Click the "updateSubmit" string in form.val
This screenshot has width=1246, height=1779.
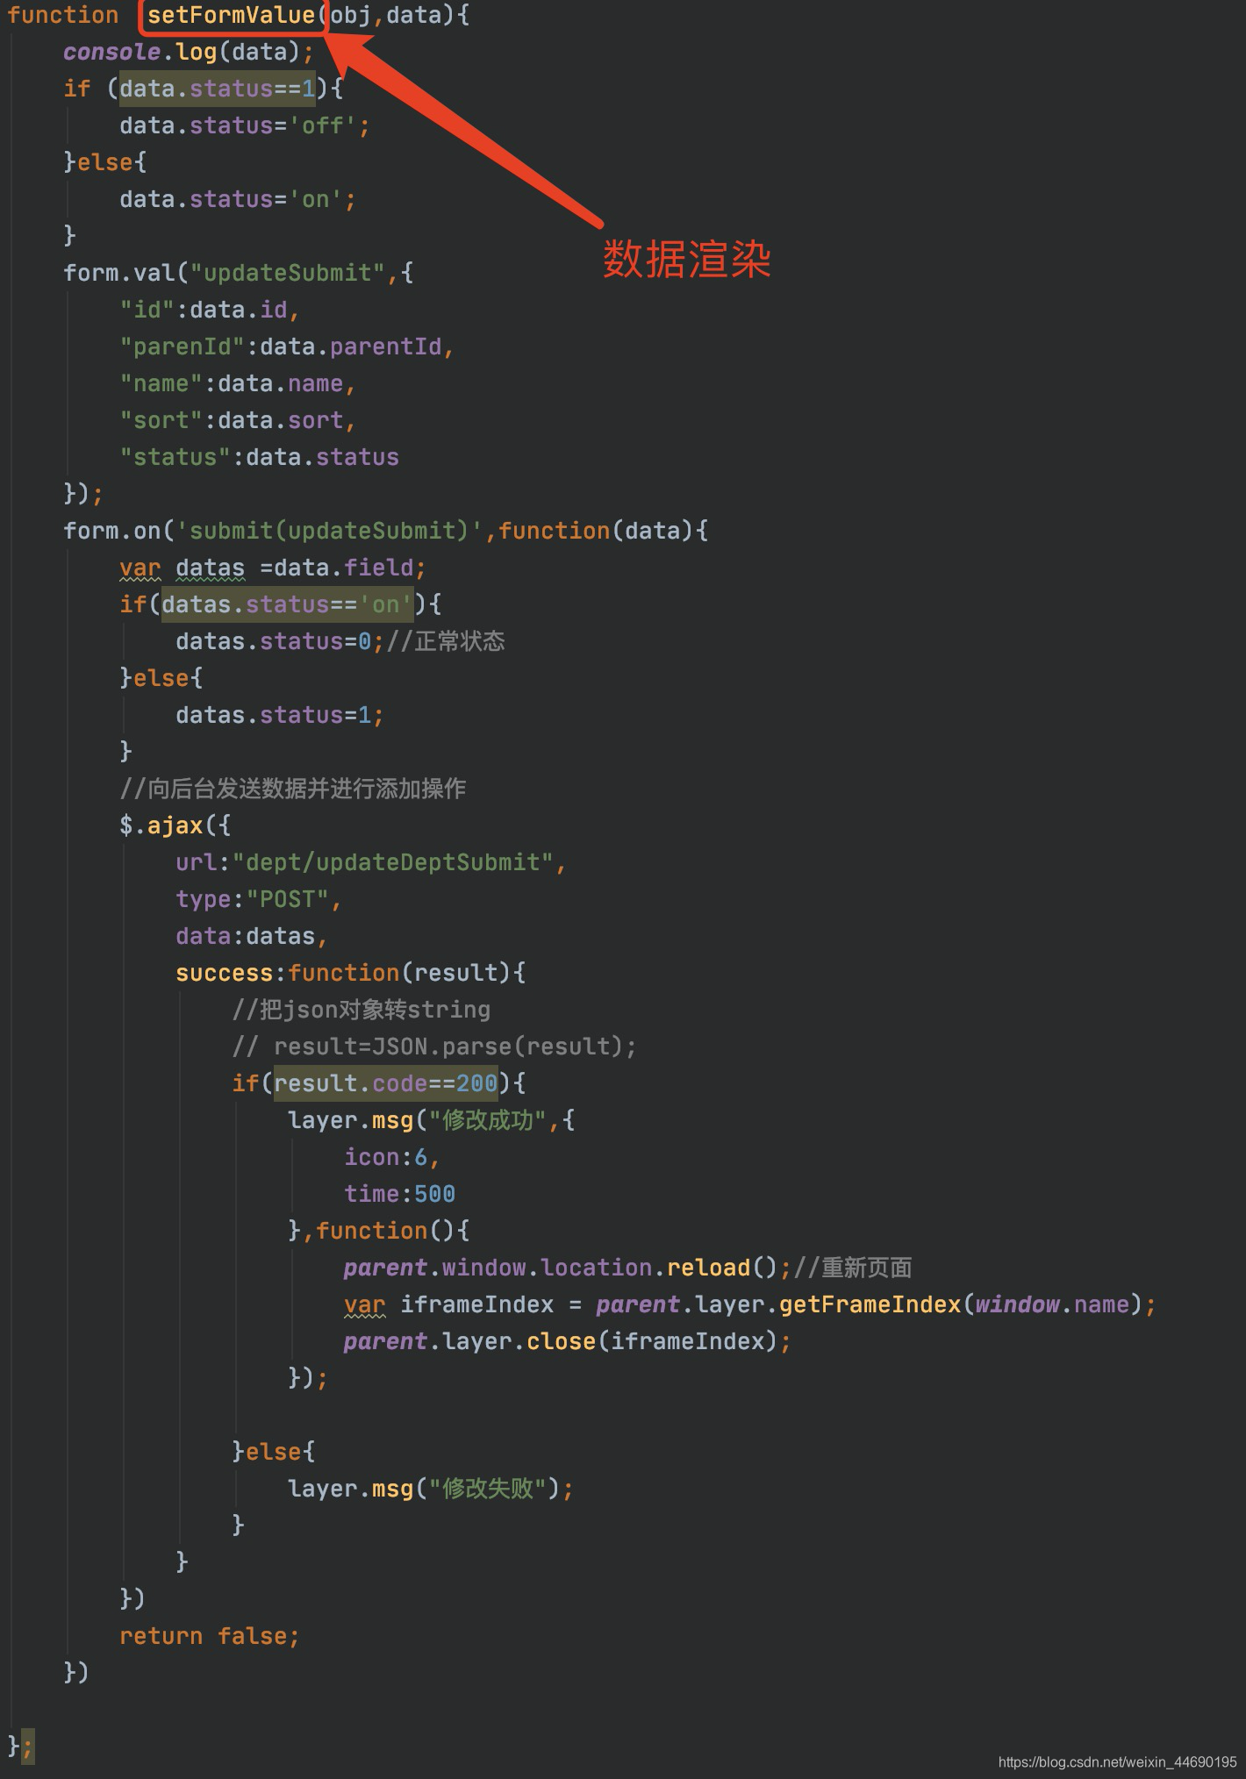[x=287, y=273]
